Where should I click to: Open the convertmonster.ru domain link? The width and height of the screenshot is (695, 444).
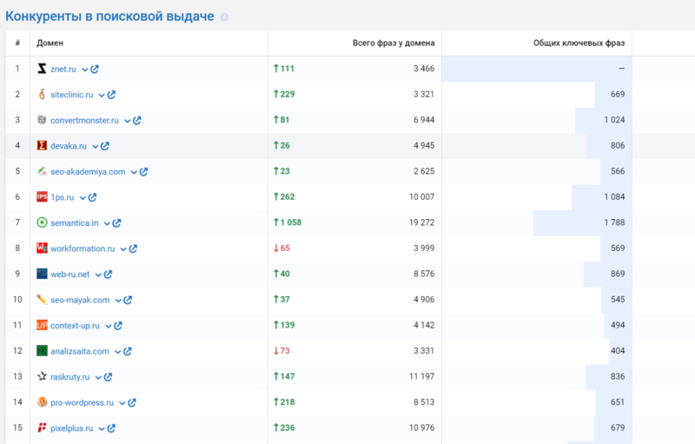pyautogui.click(x=84, y=121)
